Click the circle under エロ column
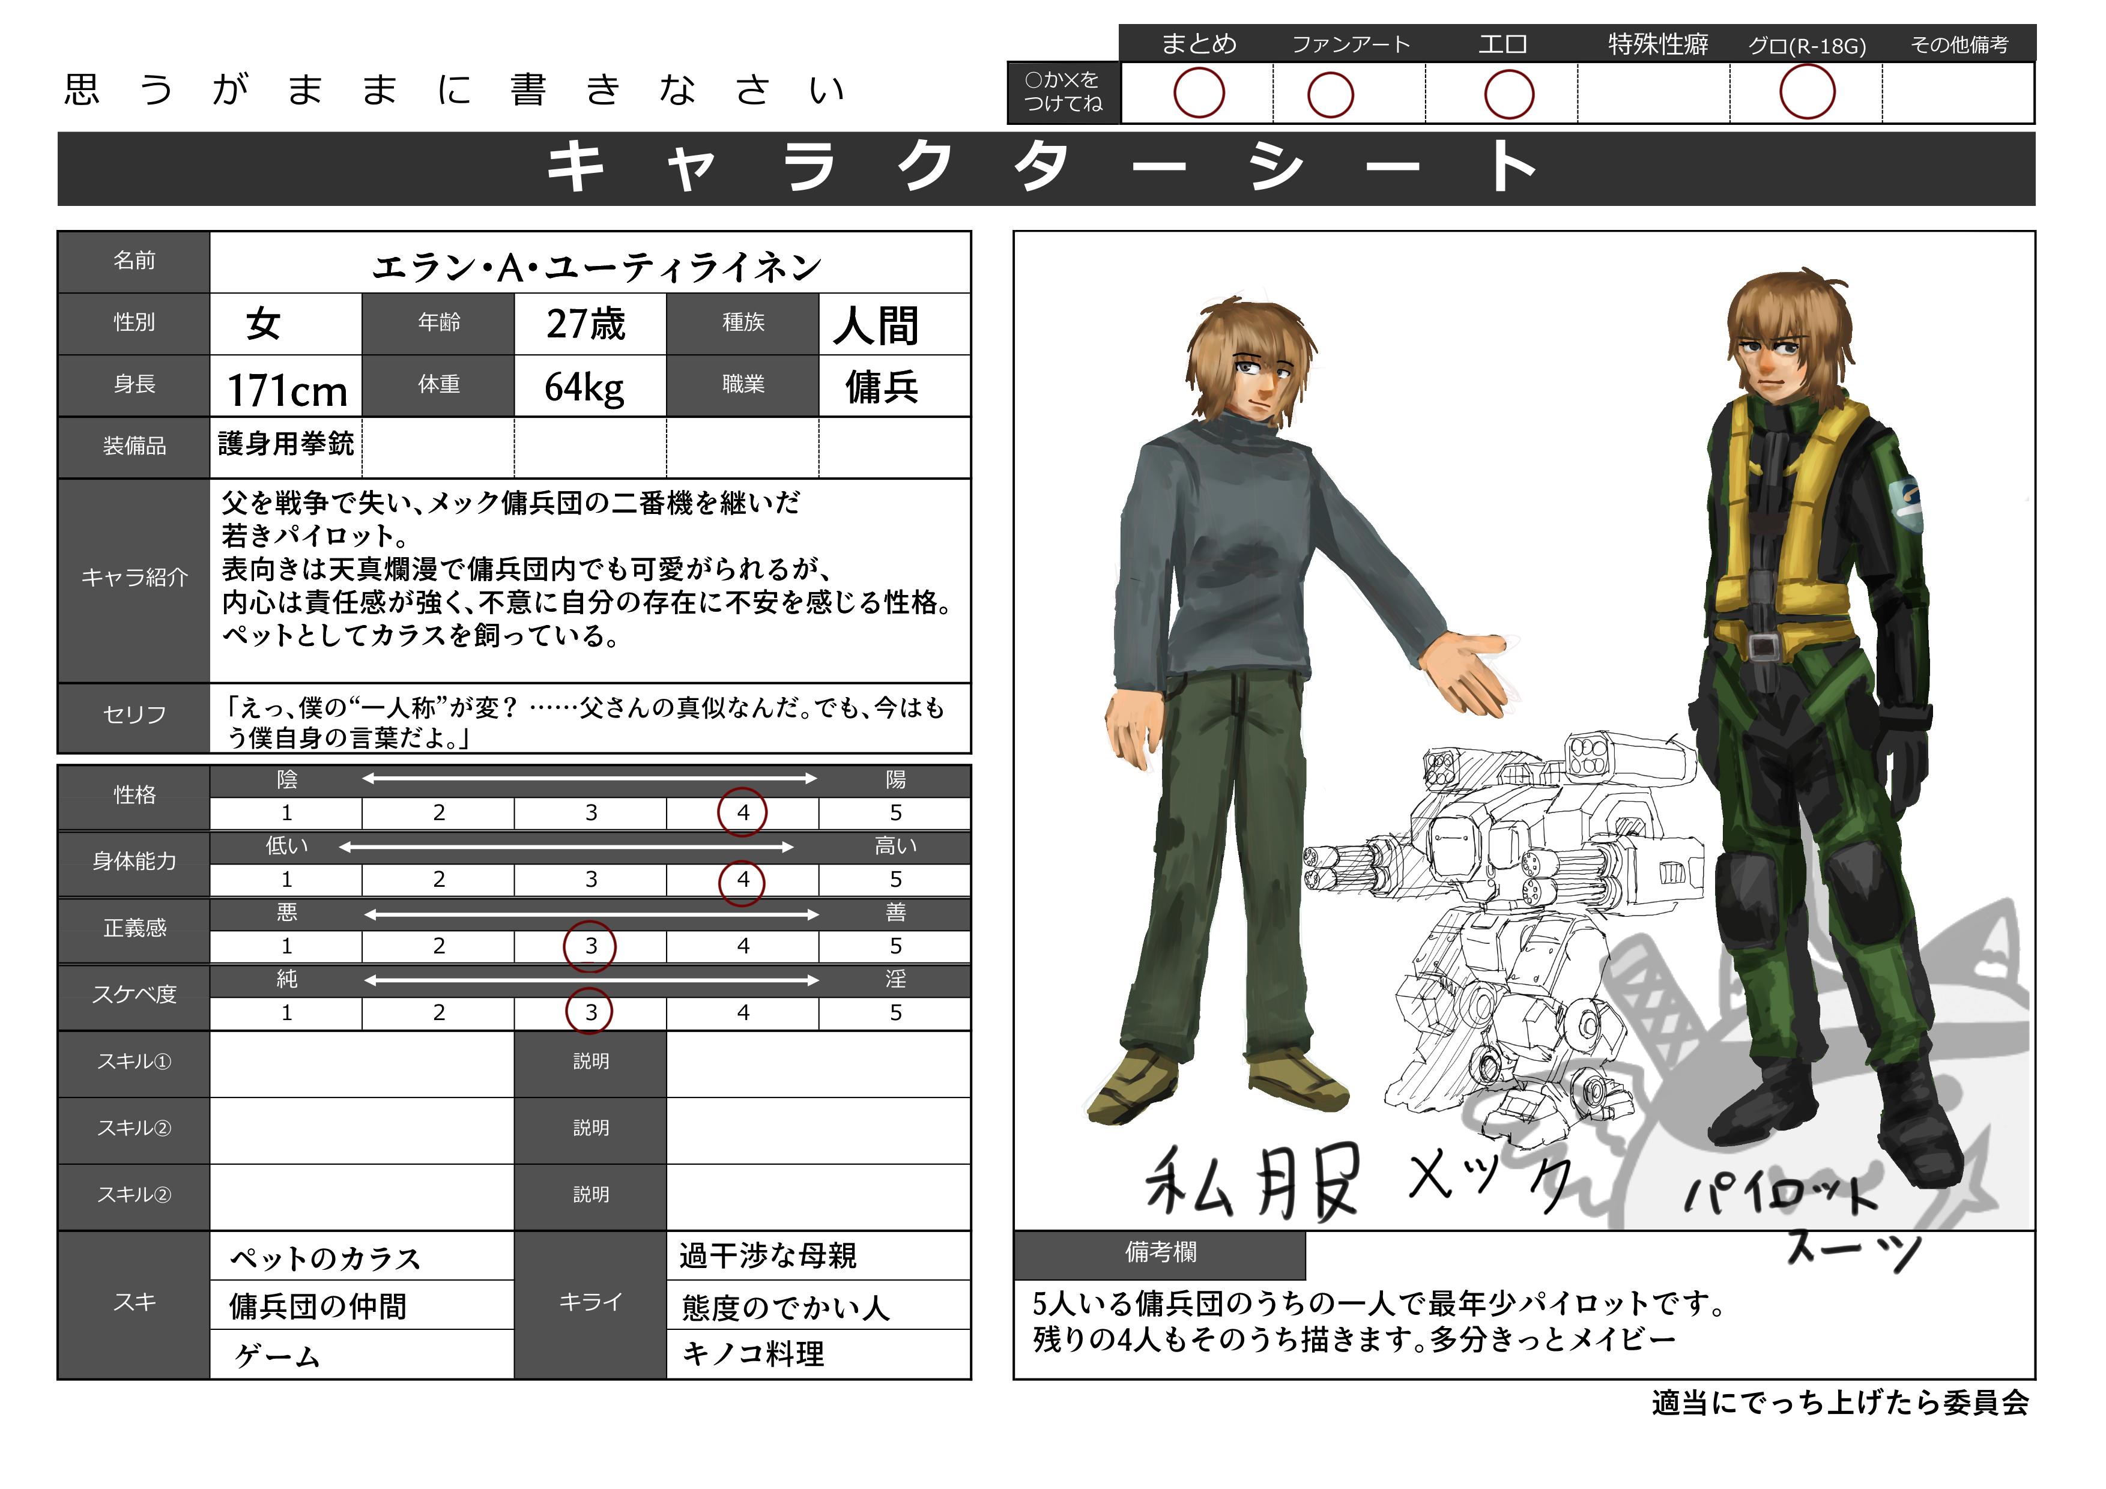 pyautogui.click(x=1508, y=94)
